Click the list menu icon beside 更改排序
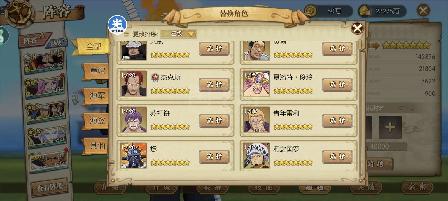This screenshot has height=201, width=448. [126, 34]
